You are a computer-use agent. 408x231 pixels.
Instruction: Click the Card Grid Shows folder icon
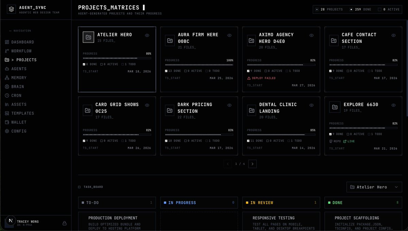[88, 111]
